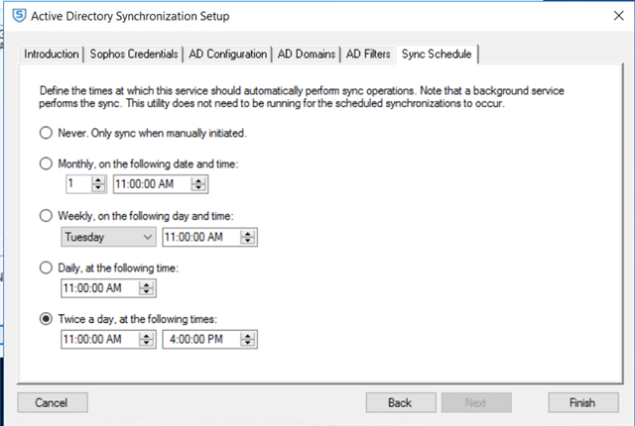Click the Sophos shield icon in title bar
The width and height of the screenshot is (635, 426).
19,16
